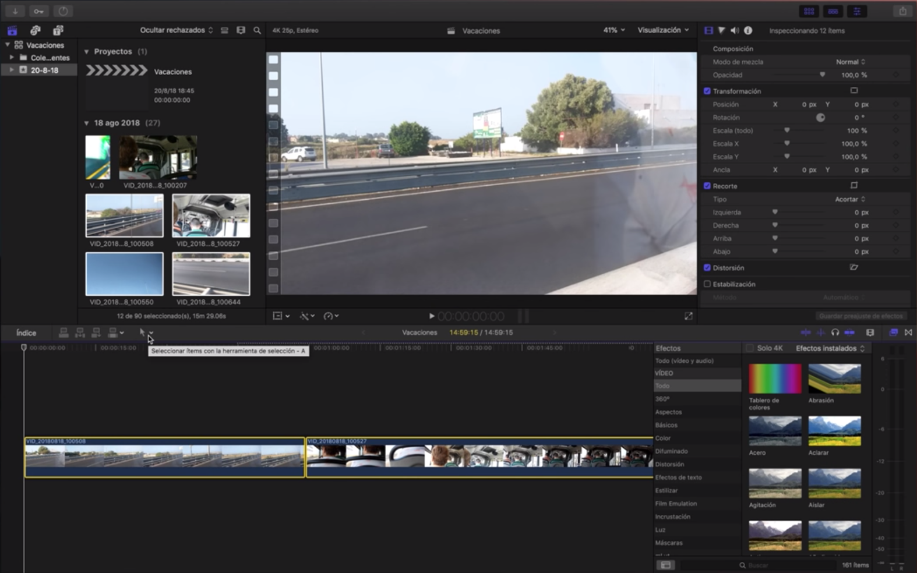Viewport: 917px width, 573px height.
Task: Open the info inspector icon
Action: [748, 30]
